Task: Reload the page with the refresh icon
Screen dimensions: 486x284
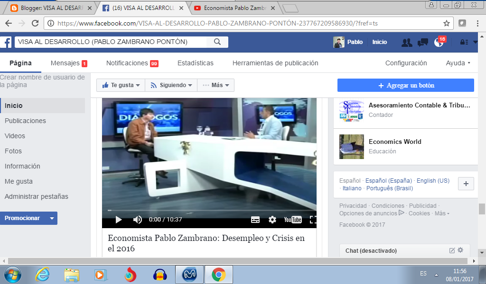Action: [x=35, y=23]
